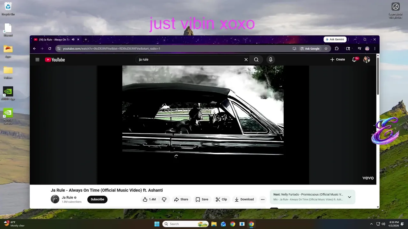Screen dimensions: 408x229
Task: Download the music video
Action: coord(244,199)
